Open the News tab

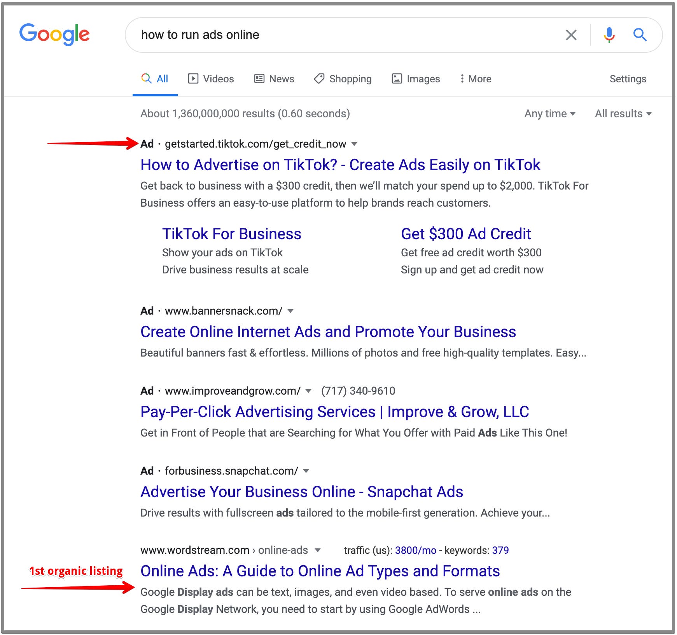tap(274, 79)
